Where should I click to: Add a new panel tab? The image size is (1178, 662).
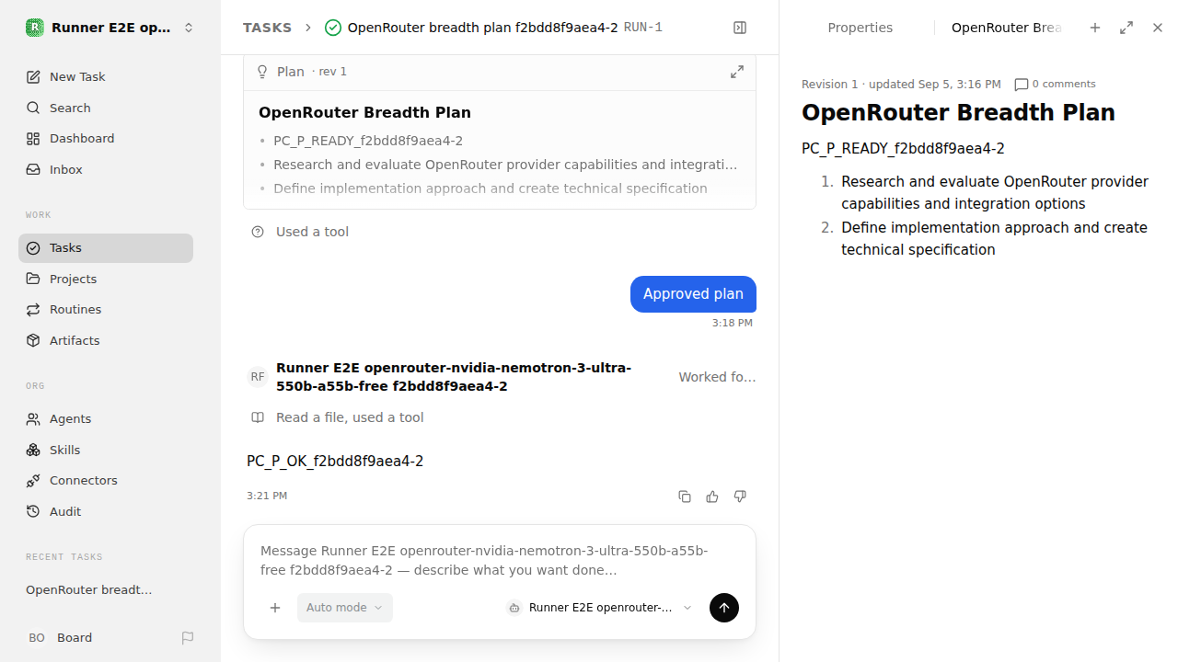click(1095, 28)
